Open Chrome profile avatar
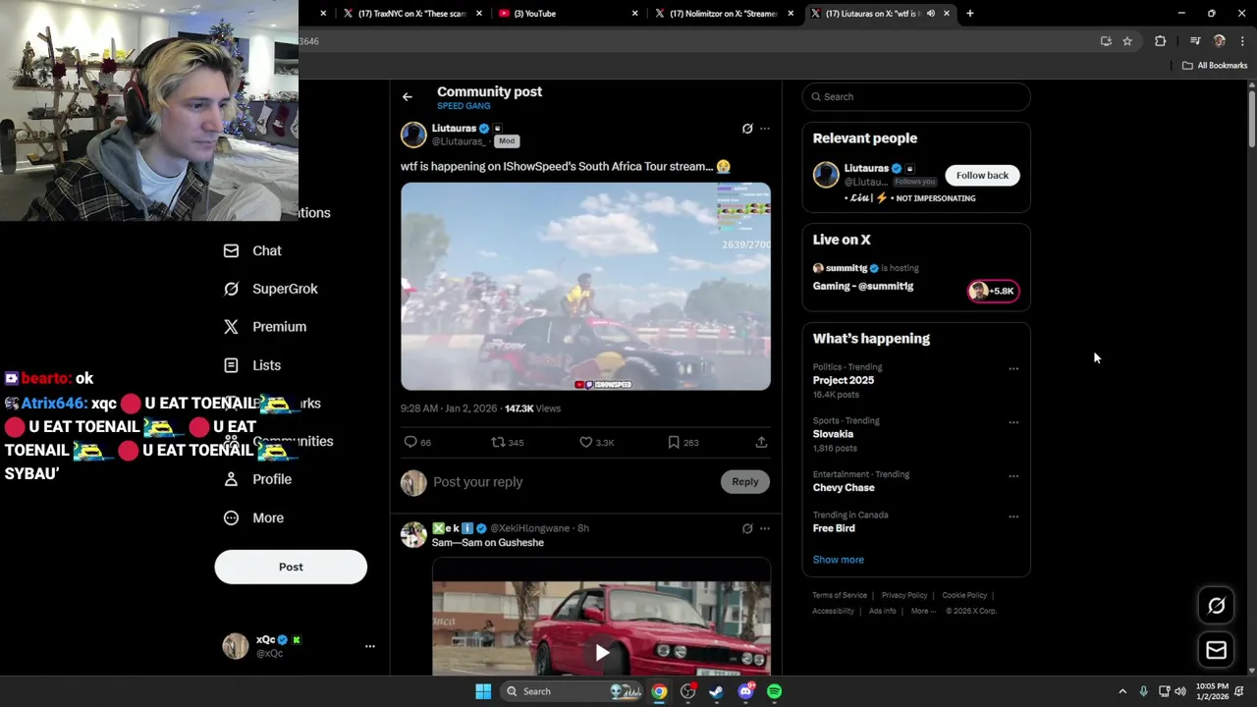1257x707 pixels. pos(1220,41)
